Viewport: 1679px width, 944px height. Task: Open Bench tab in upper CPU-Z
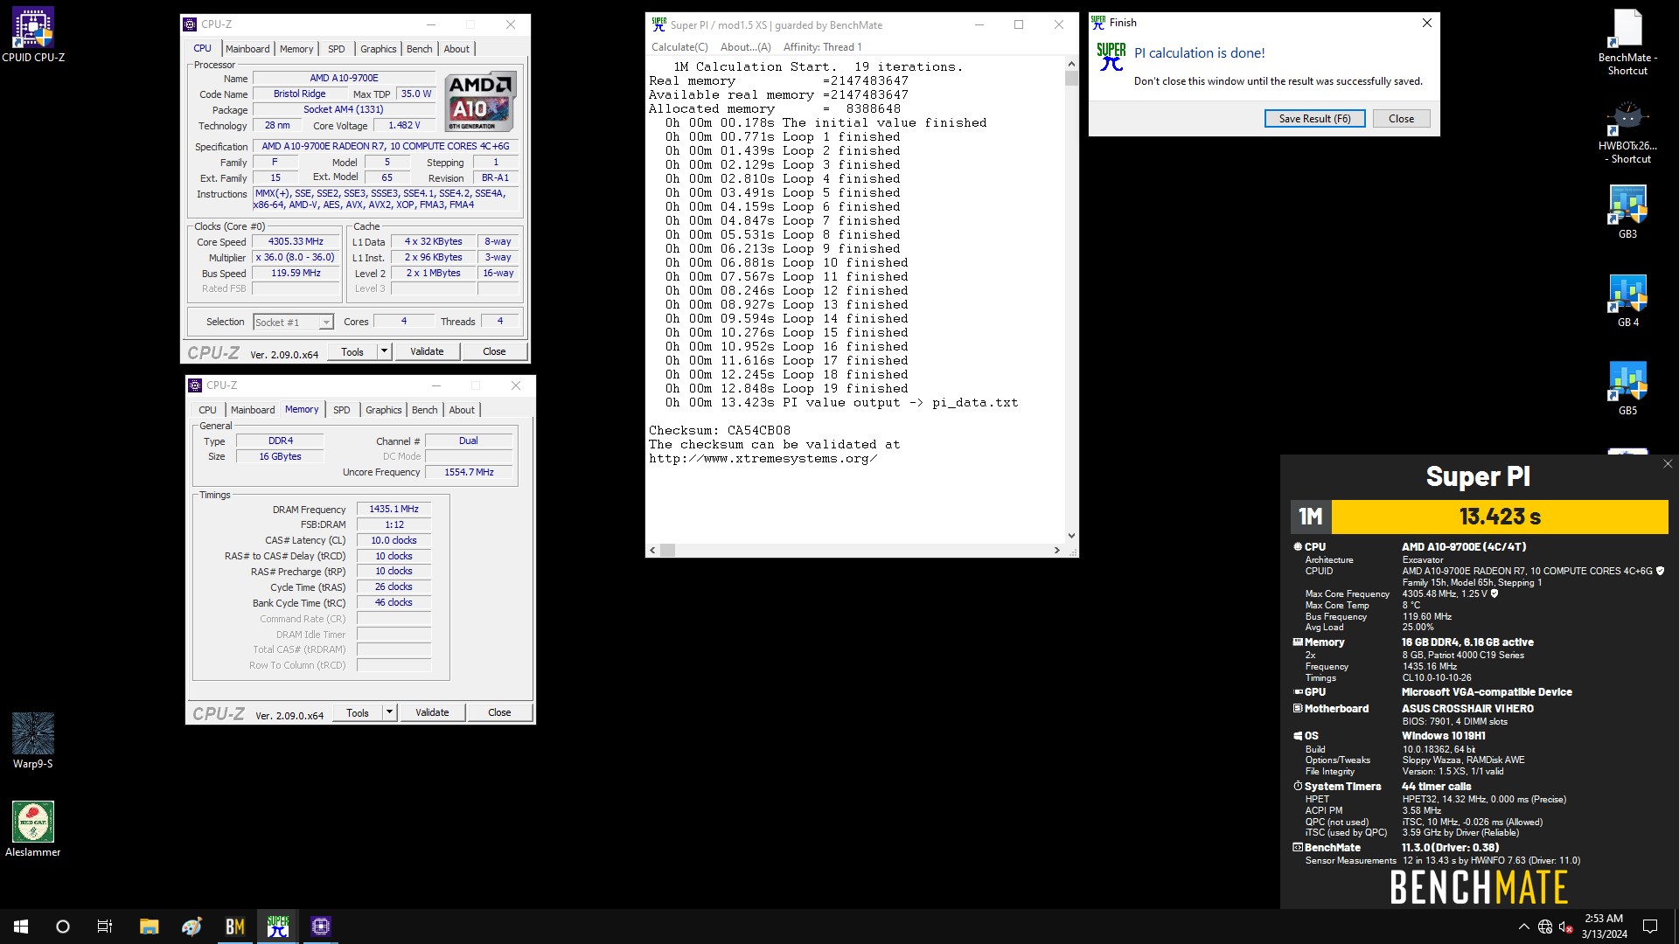(420, 49)
